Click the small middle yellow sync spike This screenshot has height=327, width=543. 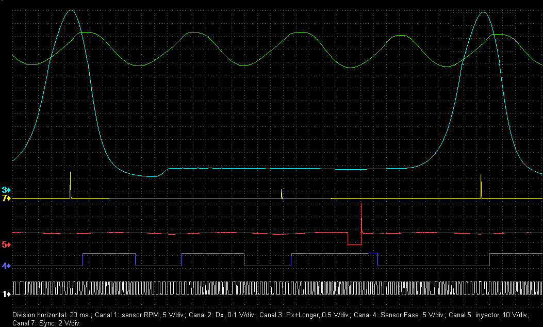coord(281,193)
